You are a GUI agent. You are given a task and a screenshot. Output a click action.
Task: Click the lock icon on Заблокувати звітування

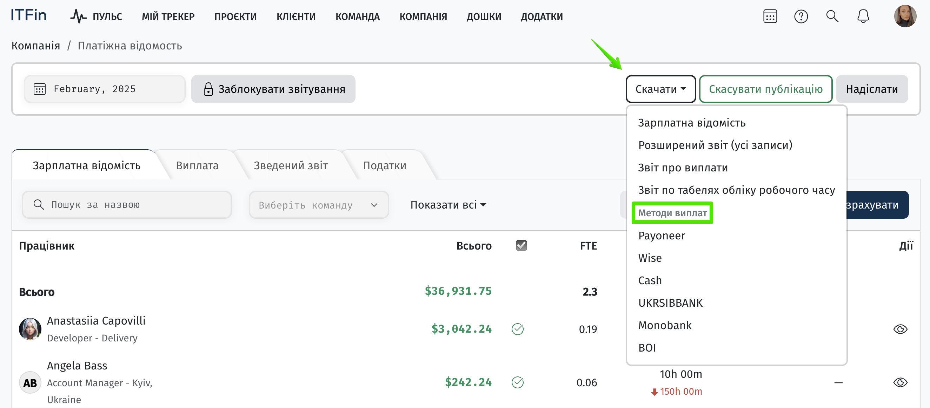[x=208, y=89]
